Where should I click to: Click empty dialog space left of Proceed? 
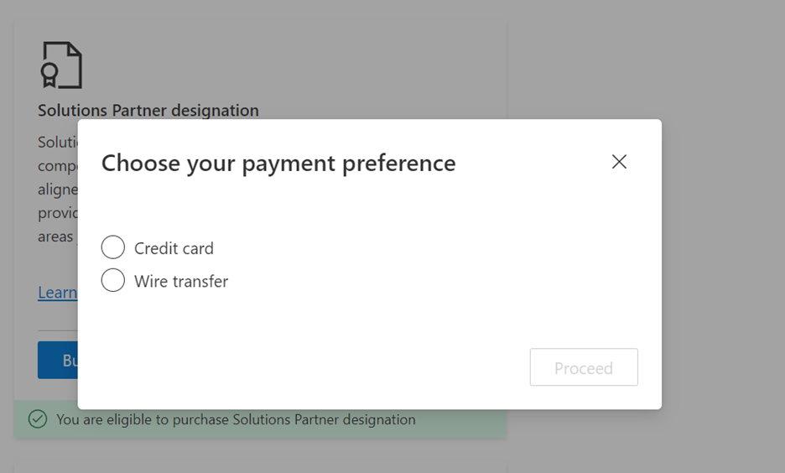(335, 367)
